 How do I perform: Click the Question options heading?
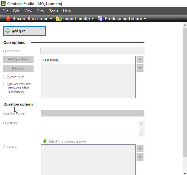[x=18, y=104]
